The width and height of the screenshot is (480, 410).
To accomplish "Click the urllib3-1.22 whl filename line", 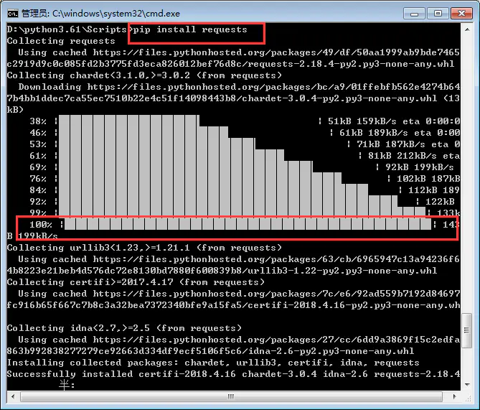I will click(x=222, y=271).
